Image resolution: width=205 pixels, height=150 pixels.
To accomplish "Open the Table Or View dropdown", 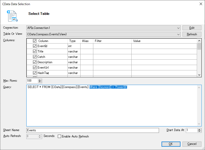I will 178,34.
